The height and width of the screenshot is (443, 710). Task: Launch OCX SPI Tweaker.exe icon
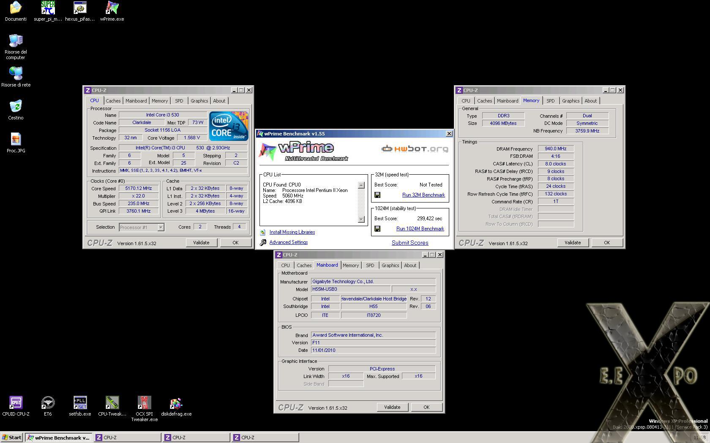144,403
